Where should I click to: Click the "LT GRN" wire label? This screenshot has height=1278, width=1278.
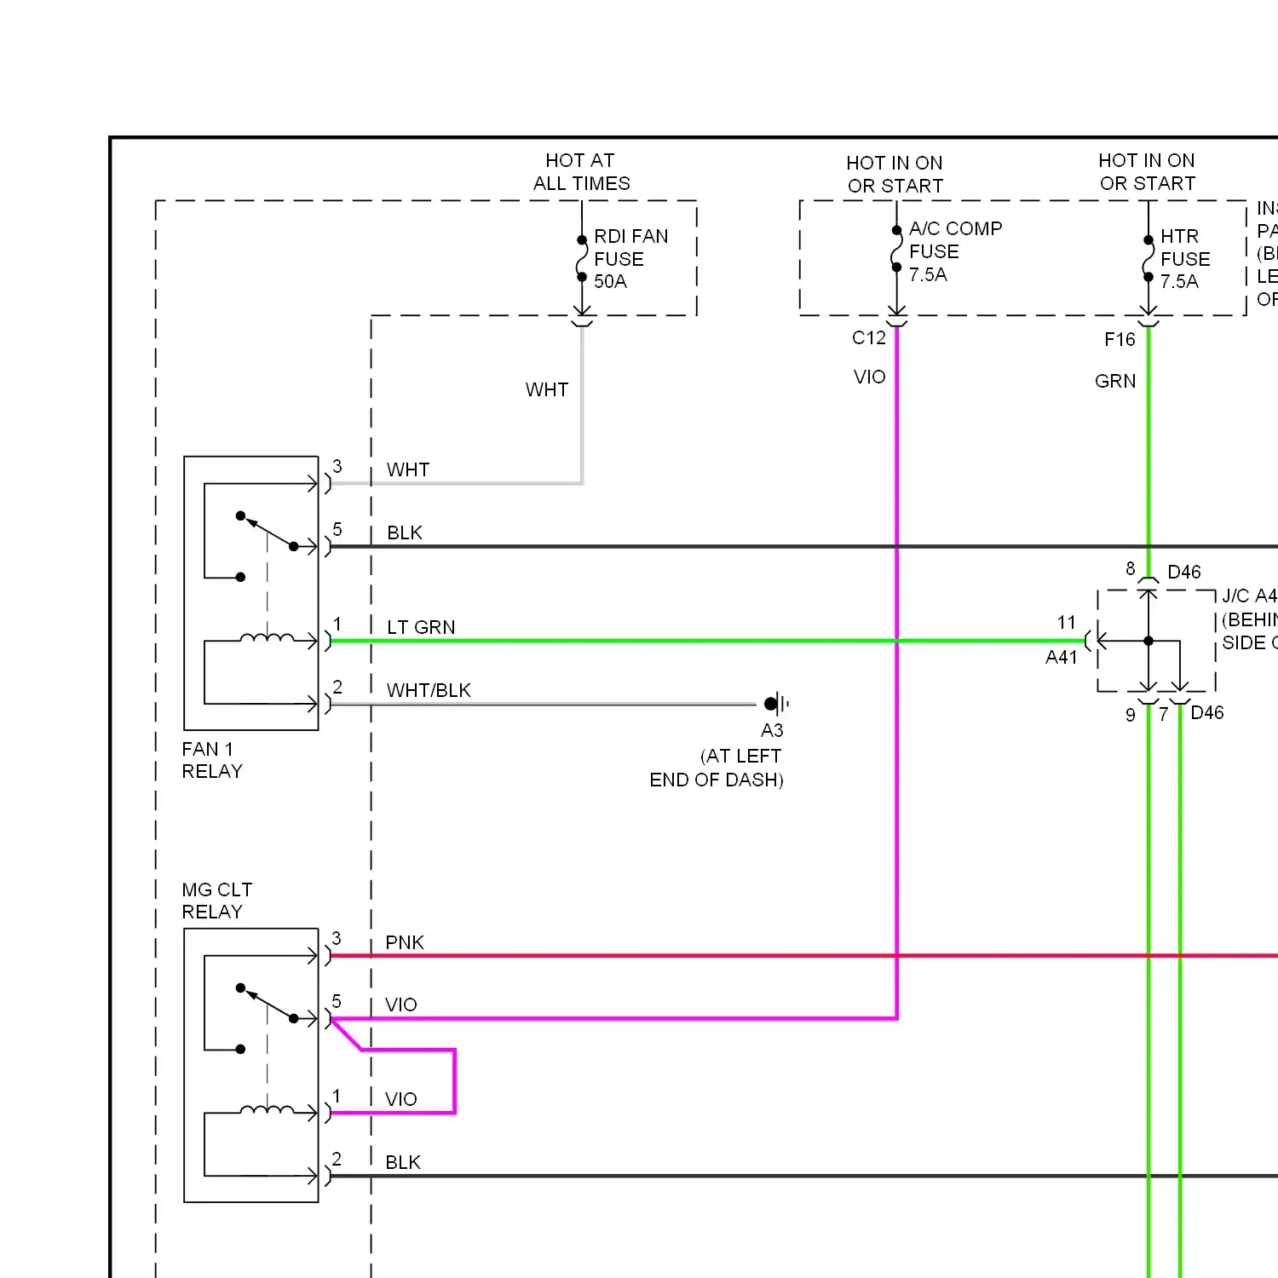[421, 628]
